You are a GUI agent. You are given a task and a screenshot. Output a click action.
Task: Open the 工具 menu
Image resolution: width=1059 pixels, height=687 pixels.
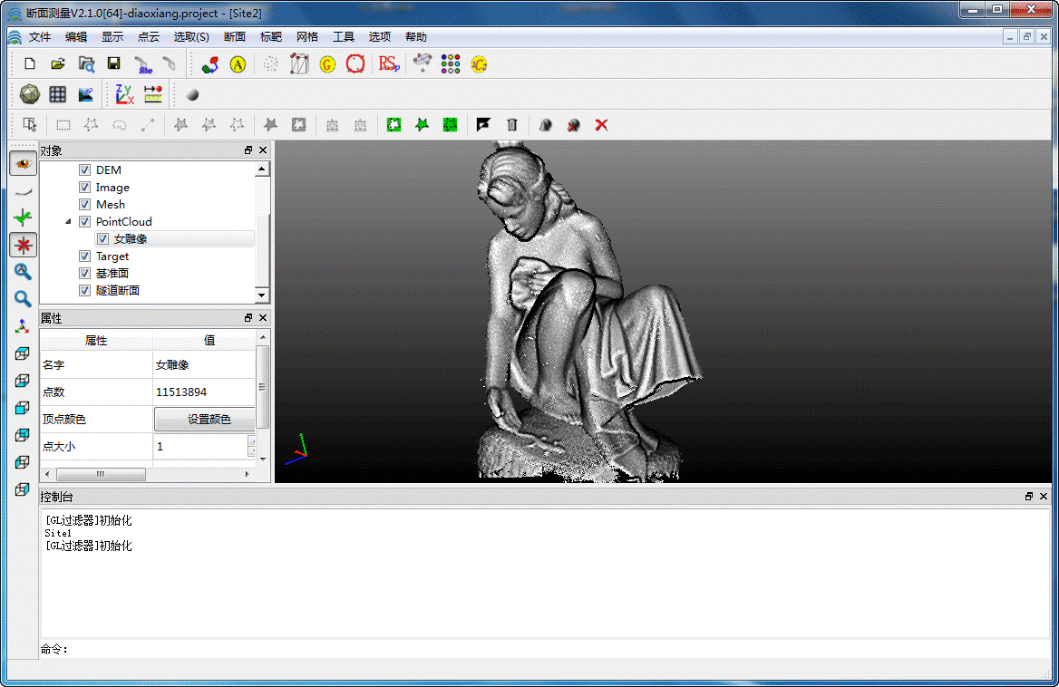tap(344, 37)
